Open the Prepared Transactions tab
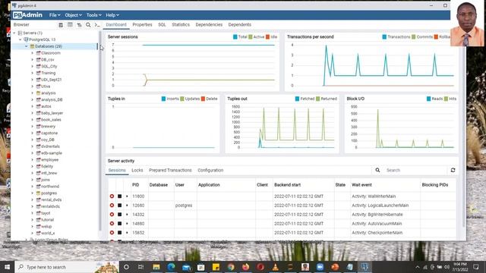486x273 pixels. coord(170,170)
